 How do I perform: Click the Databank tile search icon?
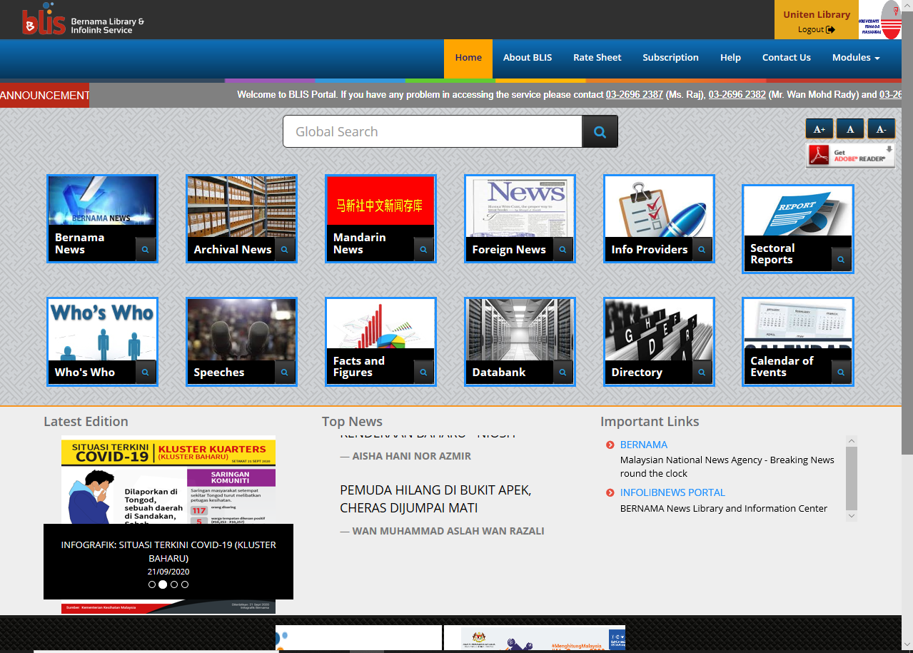(x=563, y=373)
